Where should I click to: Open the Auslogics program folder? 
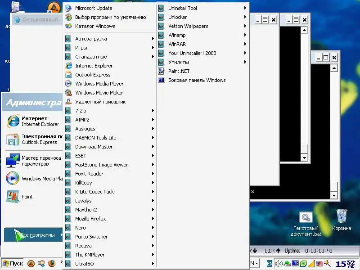tap(109, 129)
